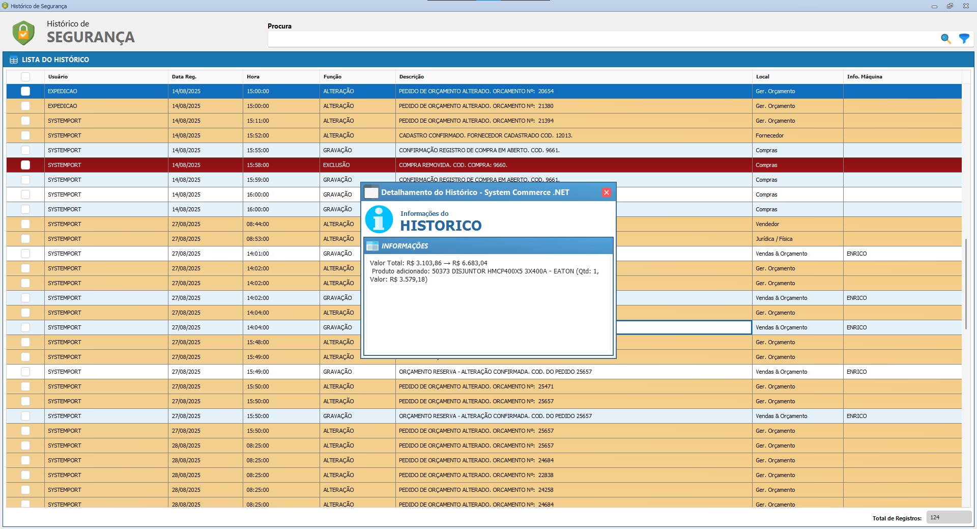This screenshot has height=529, width=977.
Task: Sort by the Função column header
Action: [332, 77]
